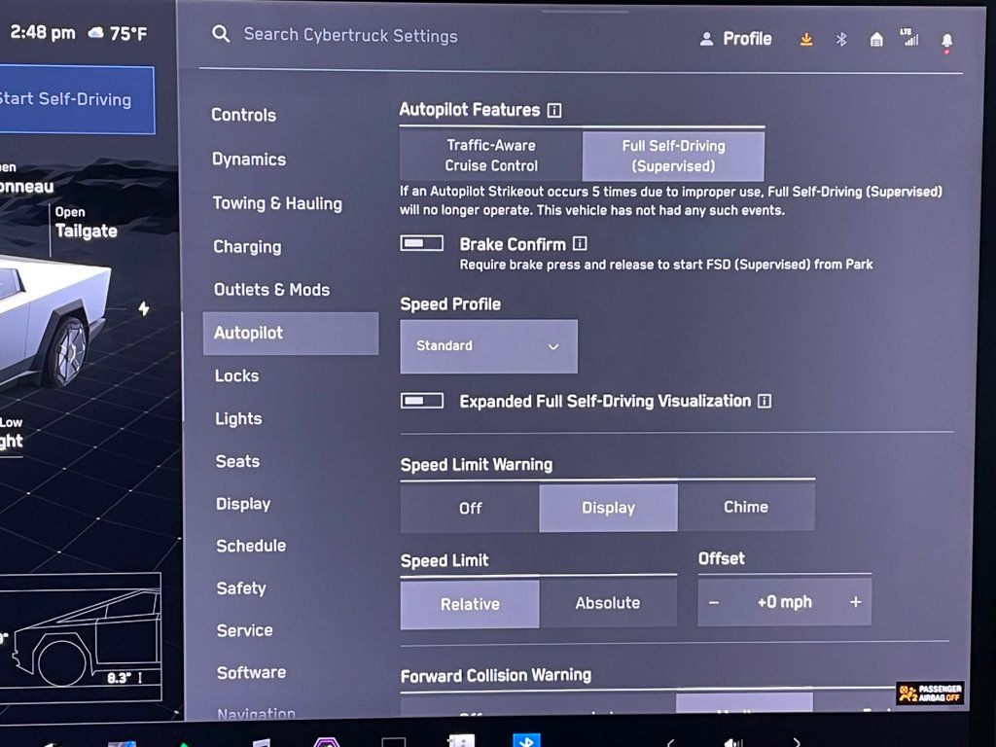The image size is (996, 747).
Task: Focus the Search Cybertruck Settings field
Action: pos(350,35)
